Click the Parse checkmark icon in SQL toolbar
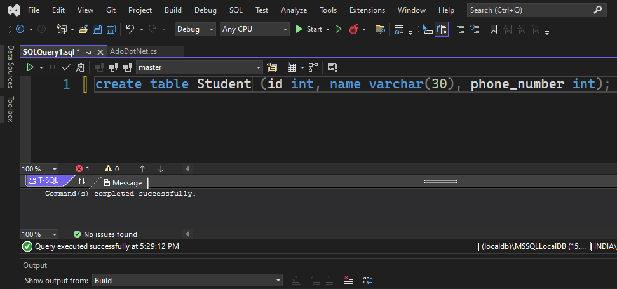Viewport: 617px width, 289px height. click(x=66, y=67)
